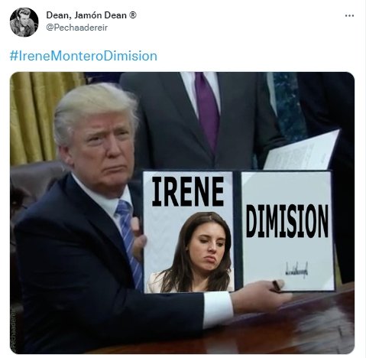Click the dark blue patterned tie at right
The height and width of the screenshot is (358, 366).
pos(289,106)
